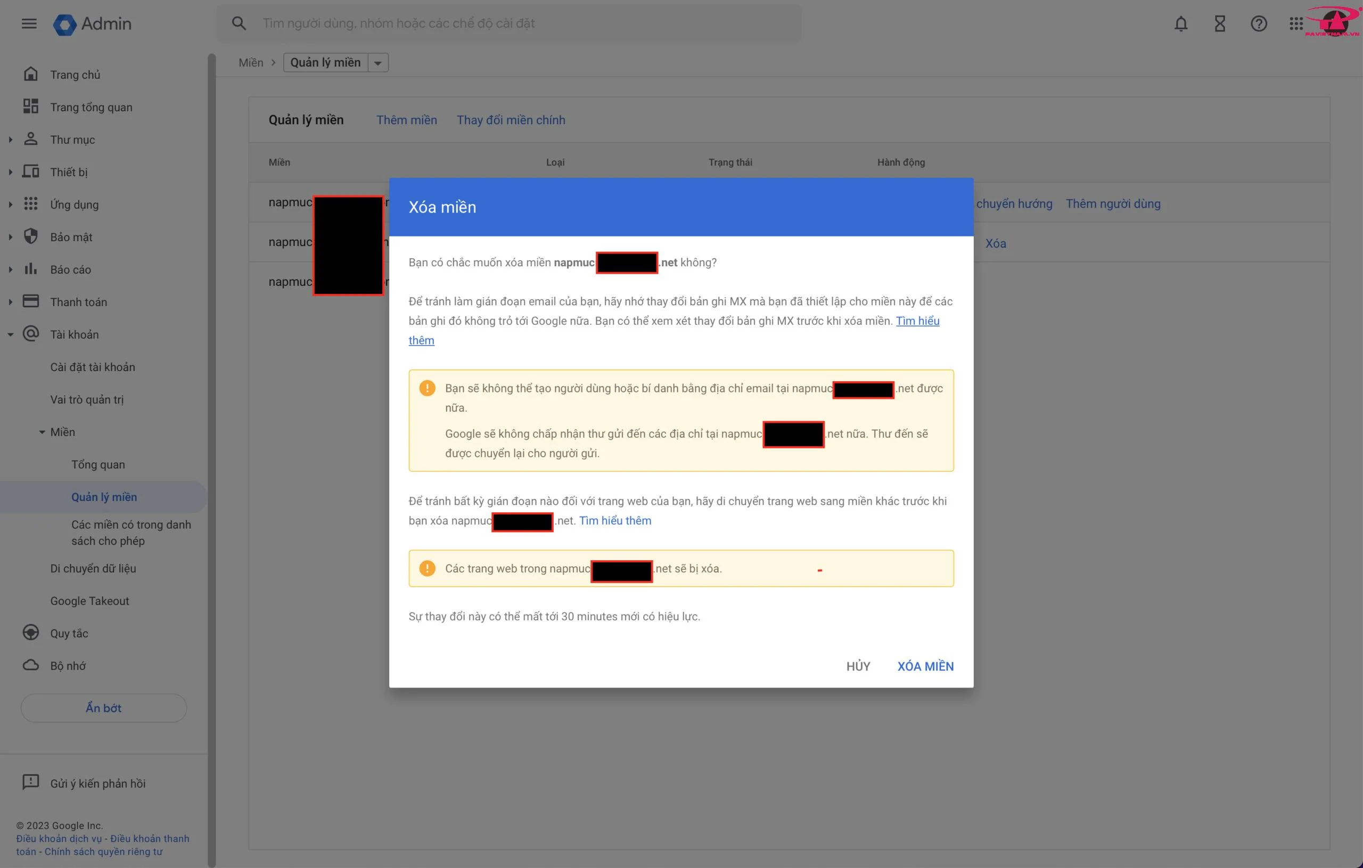The image size is (1363, 868).
Task: Click the Thư mục person icon
Action: [30, 139]
